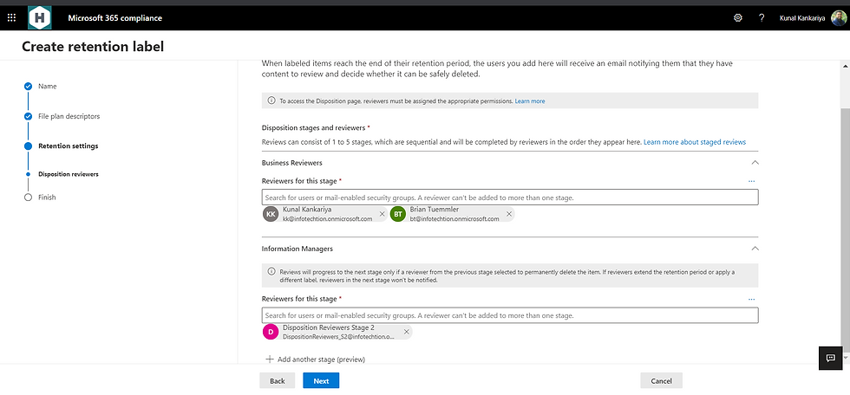The width and height of the screenshot is (850, 395).
Task: Open Learn more about staged reviews link
Action: pos(695,142)
